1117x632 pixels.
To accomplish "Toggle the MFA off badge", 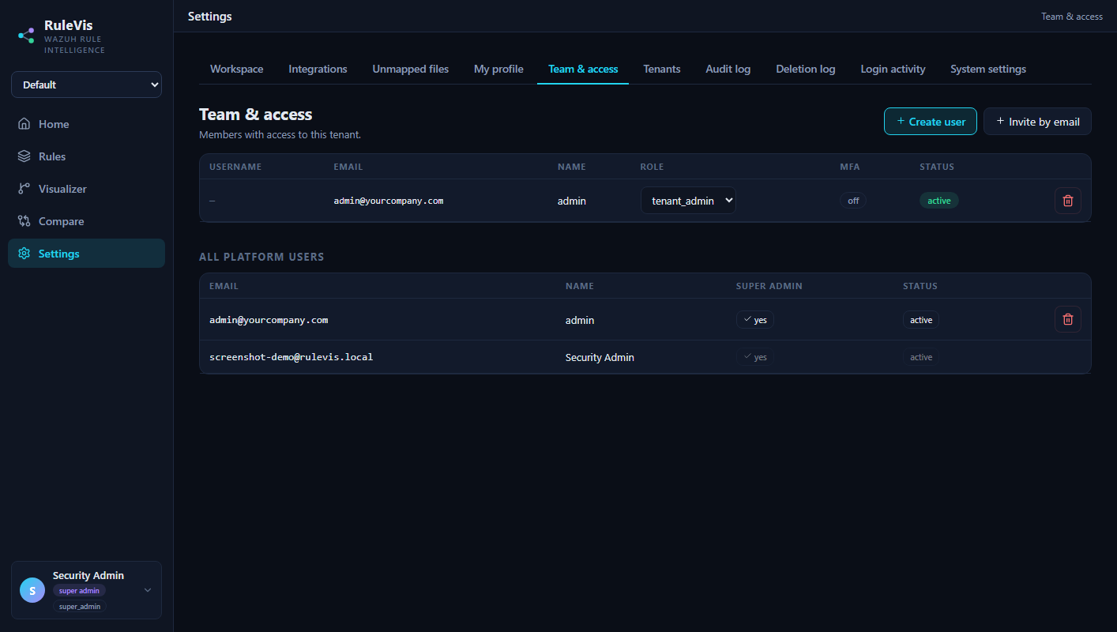I will 853,201.
